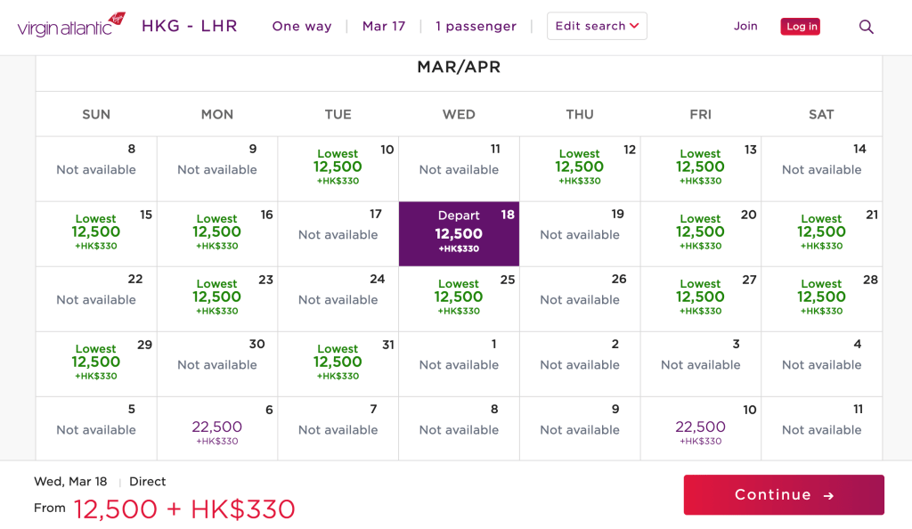The height and width of the screenshot is (529, 912).
Task: Choose Monday March 16 fare
Action: (x=217, y=232)
